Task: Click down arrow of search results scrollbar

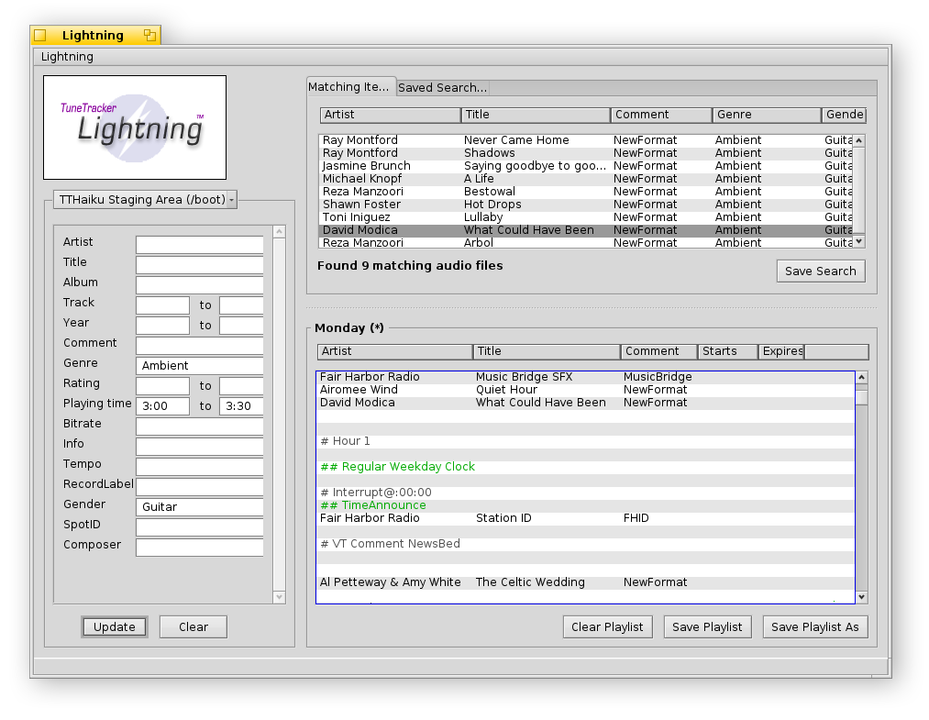Action: tap(859, 241)
